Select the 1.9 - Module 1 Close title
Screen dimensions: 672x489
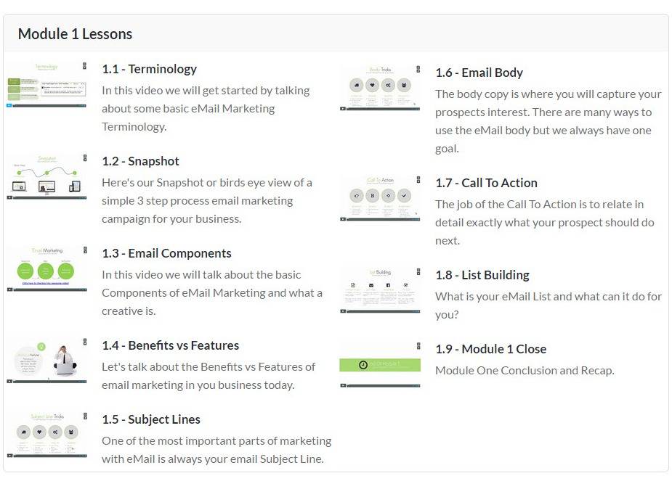pos(490,349)
